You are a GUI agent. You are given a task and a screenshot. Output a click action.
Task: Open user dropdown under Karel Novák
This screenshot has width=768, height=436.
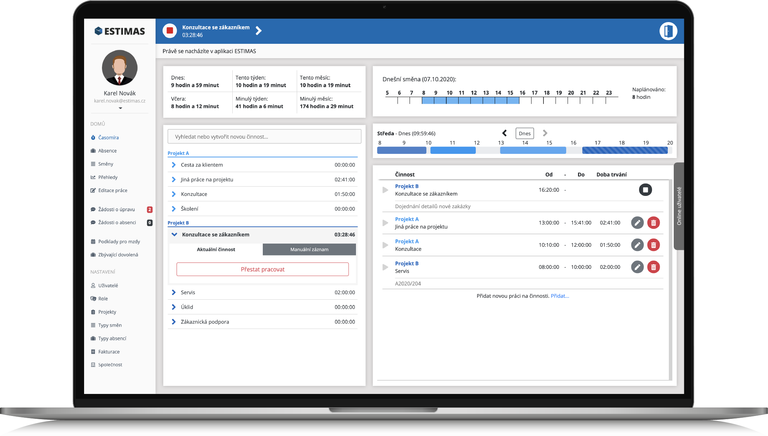click(120, 108)
